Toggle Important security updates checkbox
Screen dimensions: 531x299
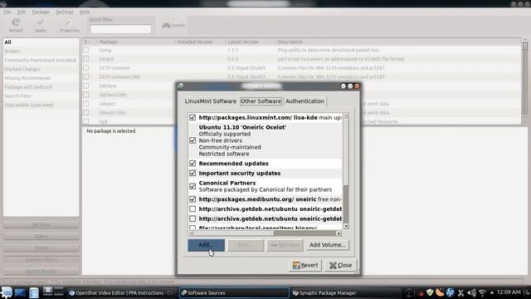[192, 174]
